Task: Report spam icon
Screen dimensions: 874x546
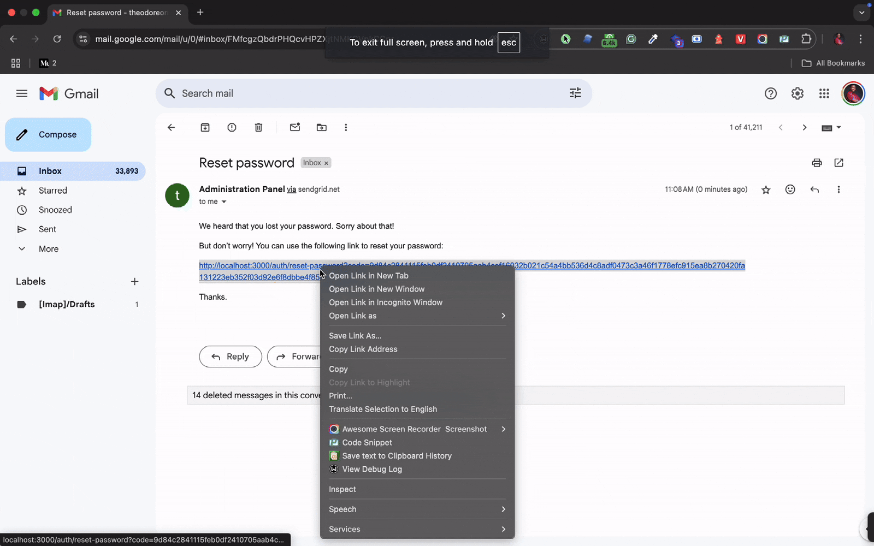Action: click(232, 127)
